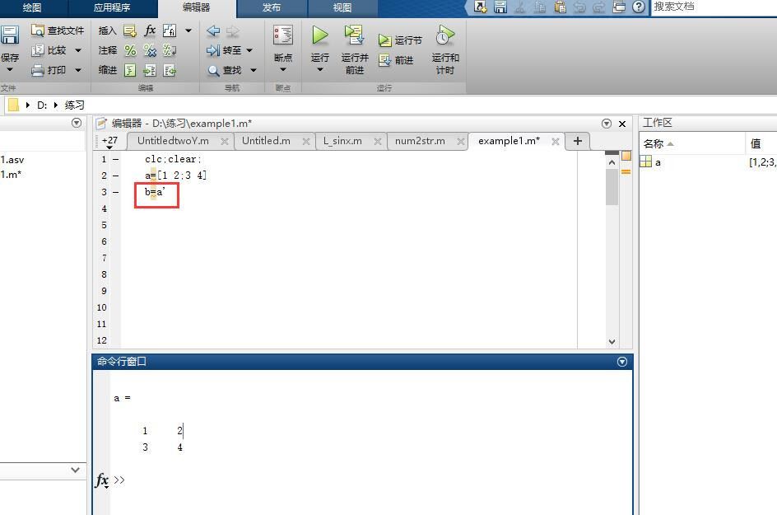
Task: Click the fx function browser in command window
Action: coord(101,480)
